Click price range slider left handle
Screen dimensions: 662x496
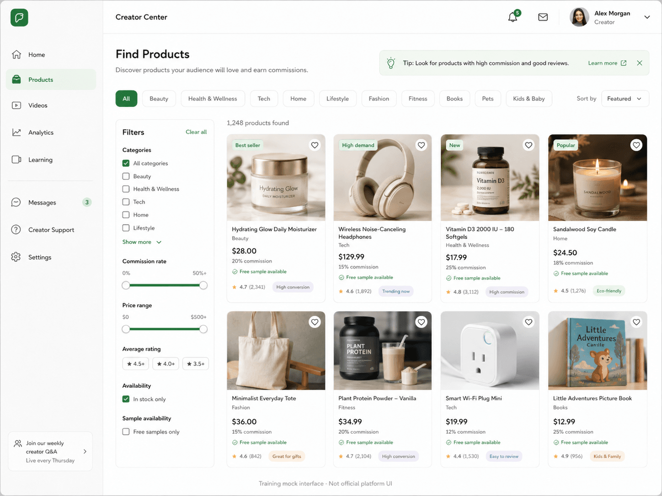126,329
